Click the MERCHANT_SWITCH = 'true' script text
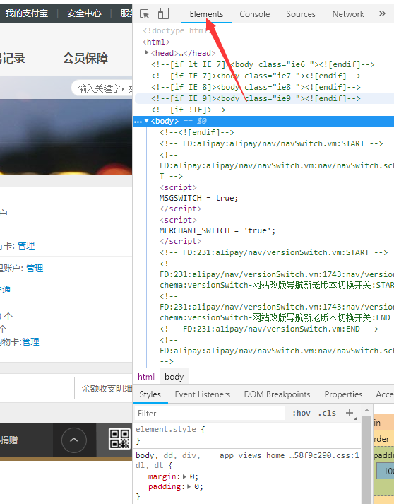Viewport: 394px width, 504px height. (217, 230)
